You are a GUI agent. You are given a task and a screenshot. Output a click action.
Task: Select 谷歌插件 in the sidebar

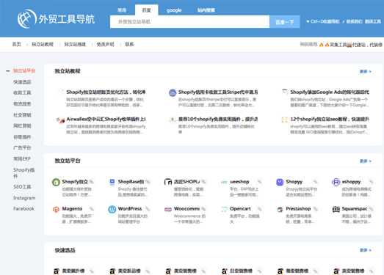point(22,137)
